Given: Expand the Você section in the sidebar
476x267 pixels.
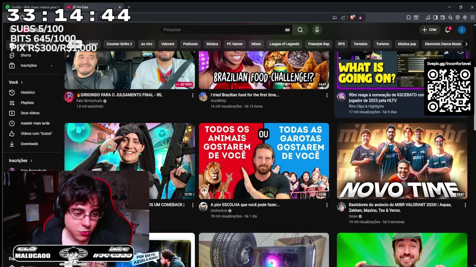Looking at the screenshot, I should point(16,82).
